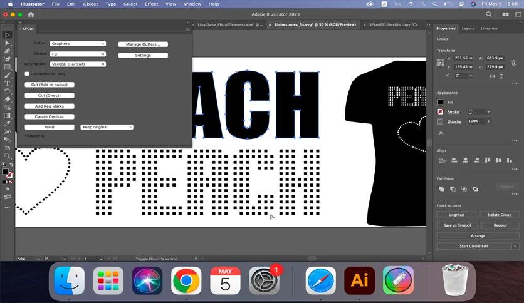This screenshot has width=524, height=303.
Task: Click the Flip Horizontally icon in Transform
Action: point(492,76)
